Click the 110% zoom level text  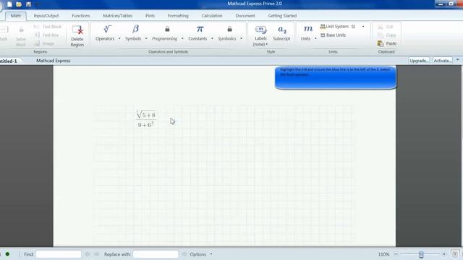coord(383,254)
